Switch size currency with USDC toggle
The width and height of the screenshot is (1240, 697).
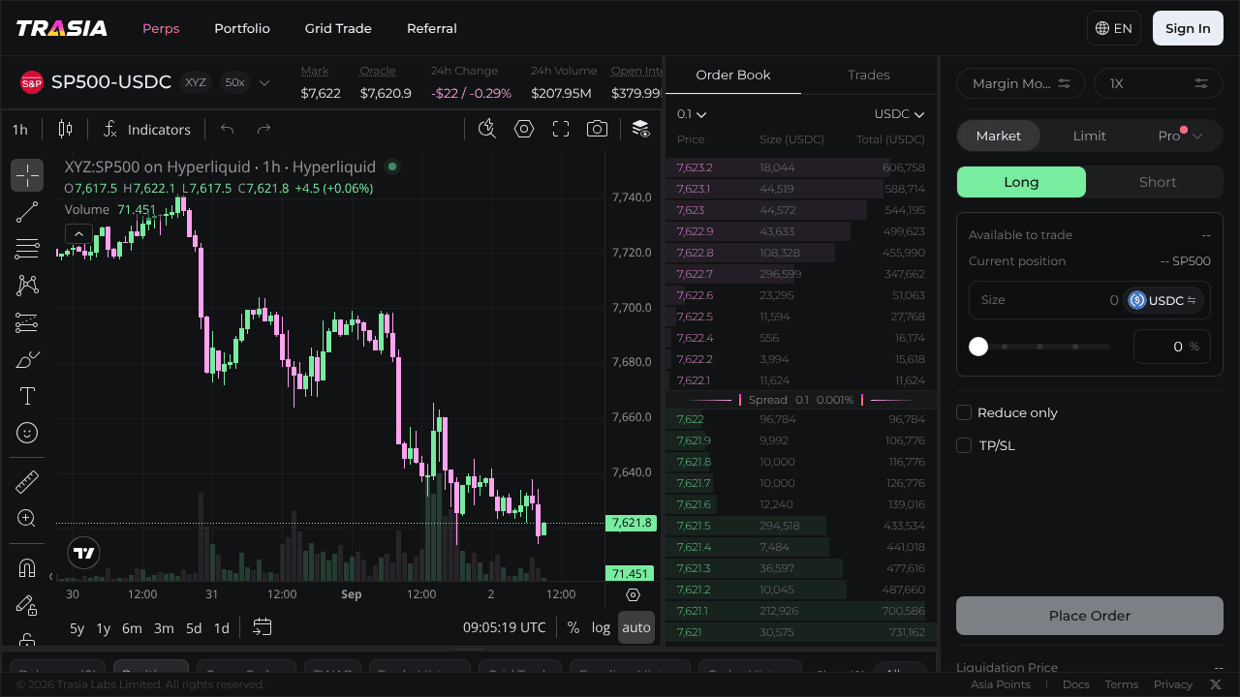(1164, 300)
